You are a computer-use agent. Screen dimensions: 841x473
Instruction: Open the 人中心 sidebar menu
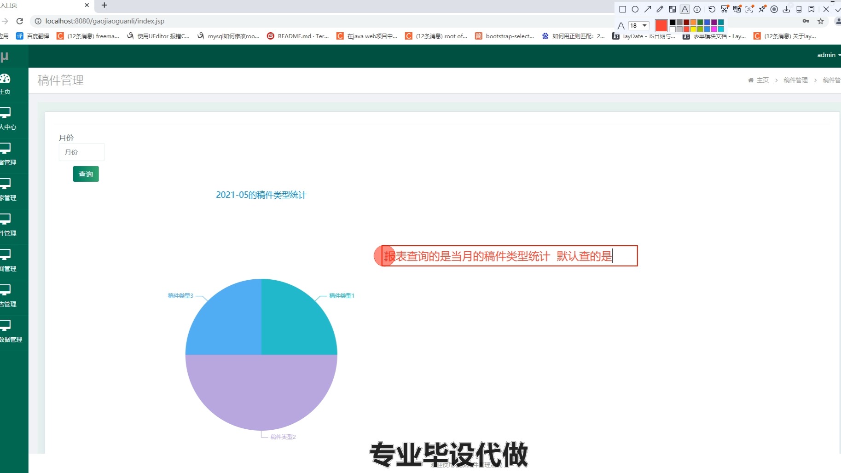point(8,119)
